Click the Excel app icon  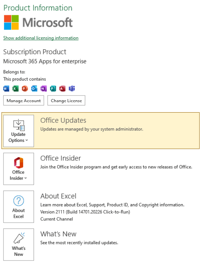[x=16, y=88]
